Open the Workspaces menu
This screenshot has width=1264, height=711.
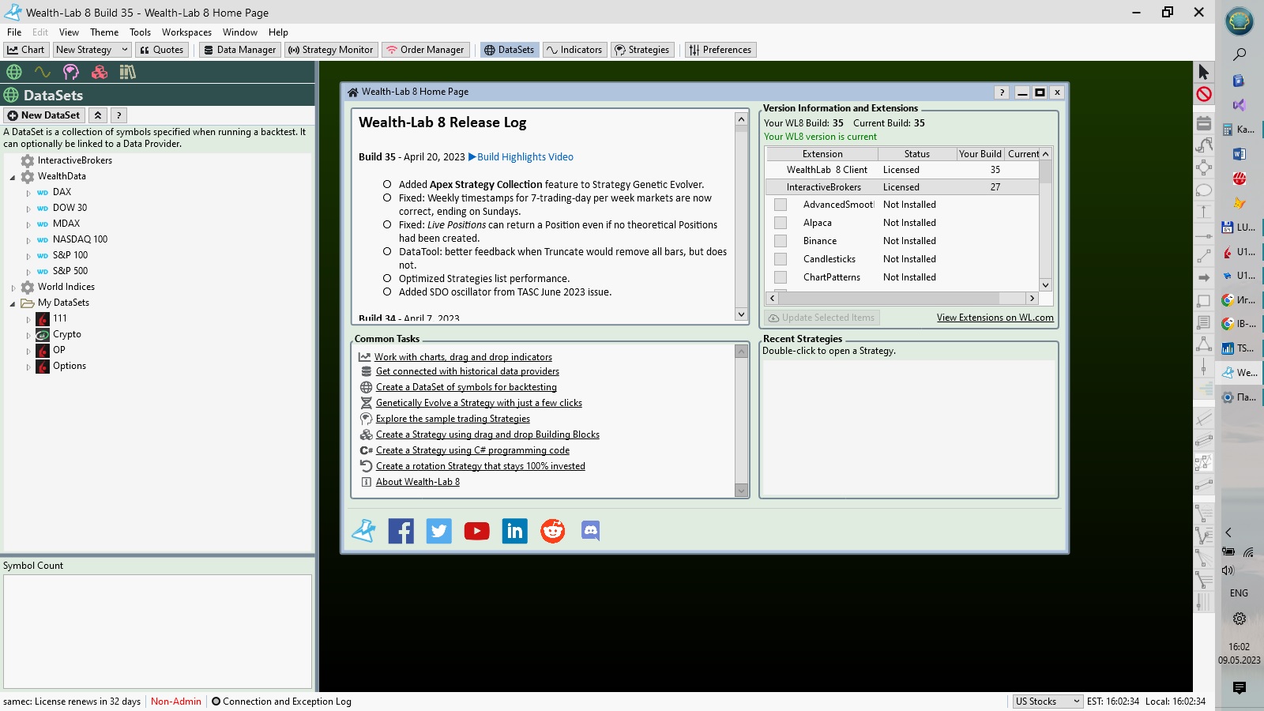[186, 32]
